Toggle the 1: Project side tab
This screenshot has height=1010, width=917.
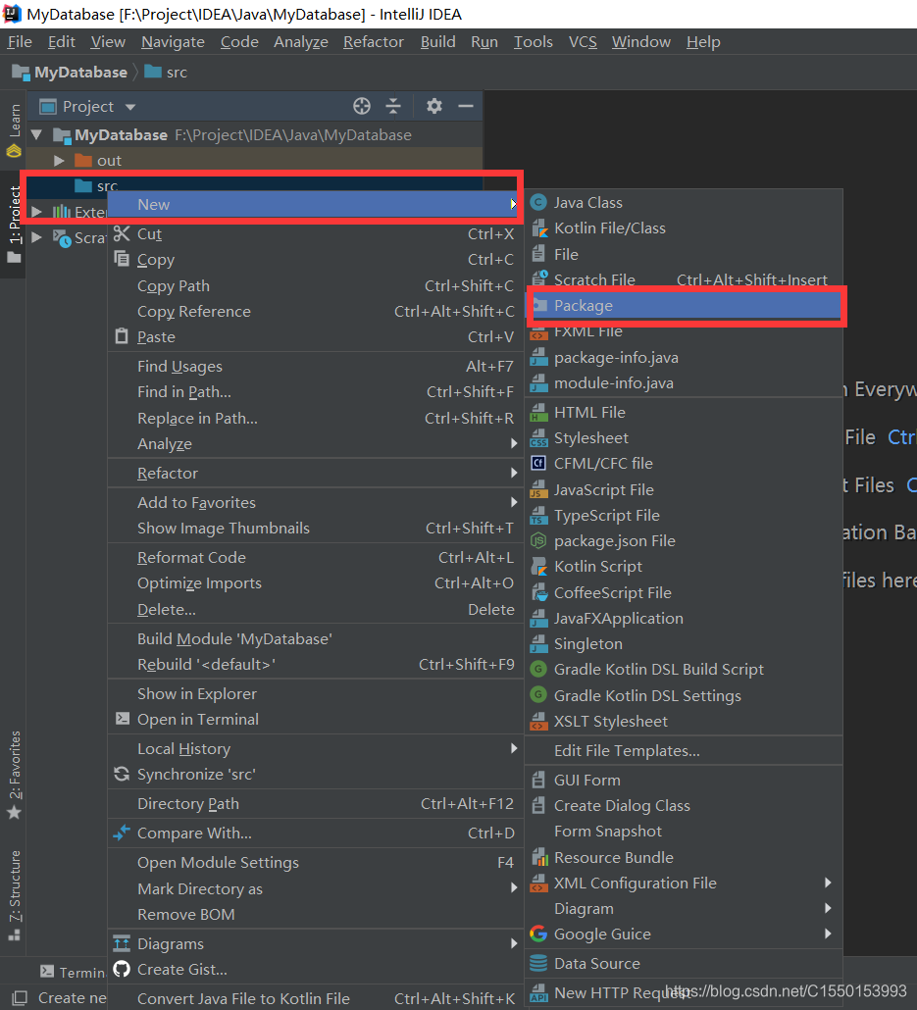(x=14, y=224)
